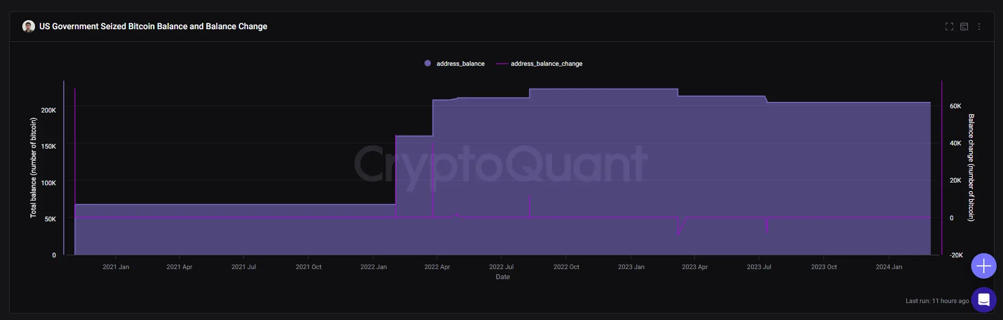Click the '-20K' right axis value

[x=956, y=255]
